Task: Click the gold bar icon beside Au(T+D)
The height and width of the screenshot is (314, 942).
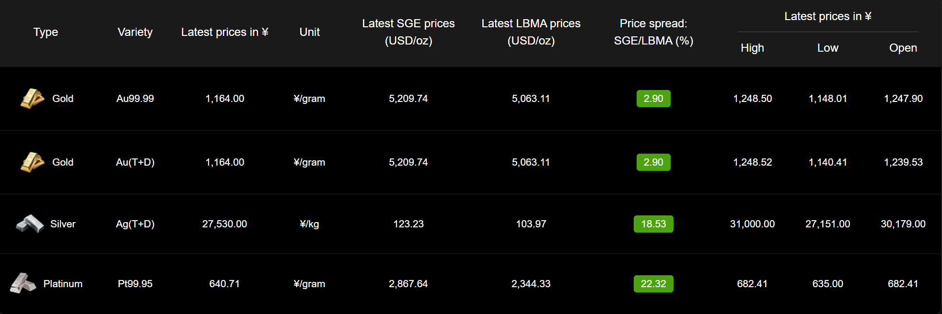Action: pos(32,162)
